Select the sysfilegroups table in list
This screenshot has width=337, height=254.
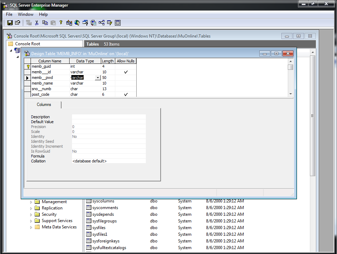pyautogui.click(x=104, y=221)
